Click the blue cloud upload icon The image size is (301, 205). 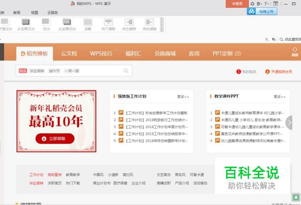coord(251,11)
